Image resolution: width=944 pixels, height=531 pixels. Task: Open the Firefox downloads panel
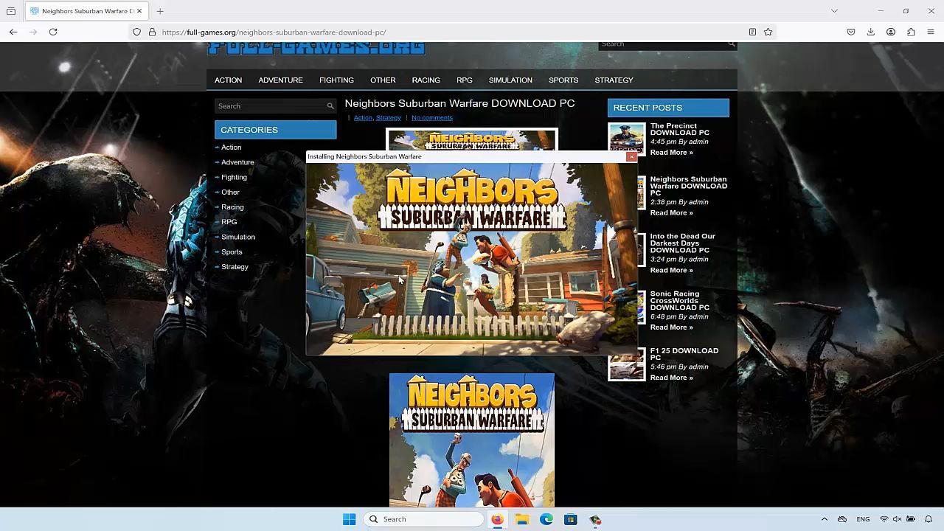point(871,32)
